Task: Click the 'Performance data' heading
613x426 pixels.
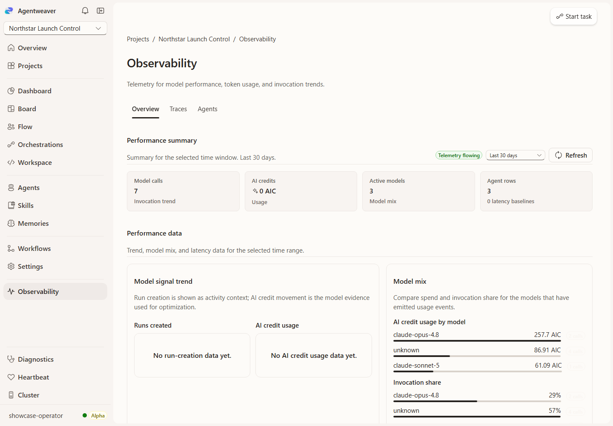Action: [x=154, y=233]
